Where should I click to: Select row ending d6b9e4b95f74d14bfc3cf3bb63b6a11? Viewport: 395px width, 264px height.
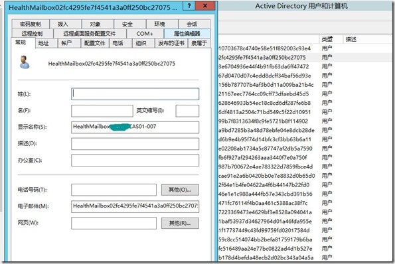tap(305, 139)
